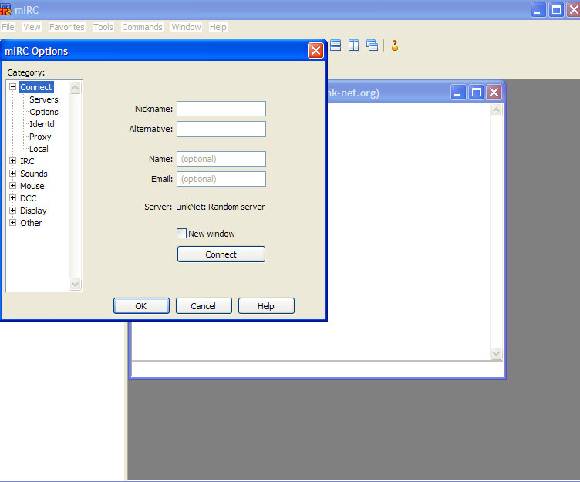Viewport: 580px width, 482px height.
Task: Collapse the Connect category
Action: click(x=12, y=87)
